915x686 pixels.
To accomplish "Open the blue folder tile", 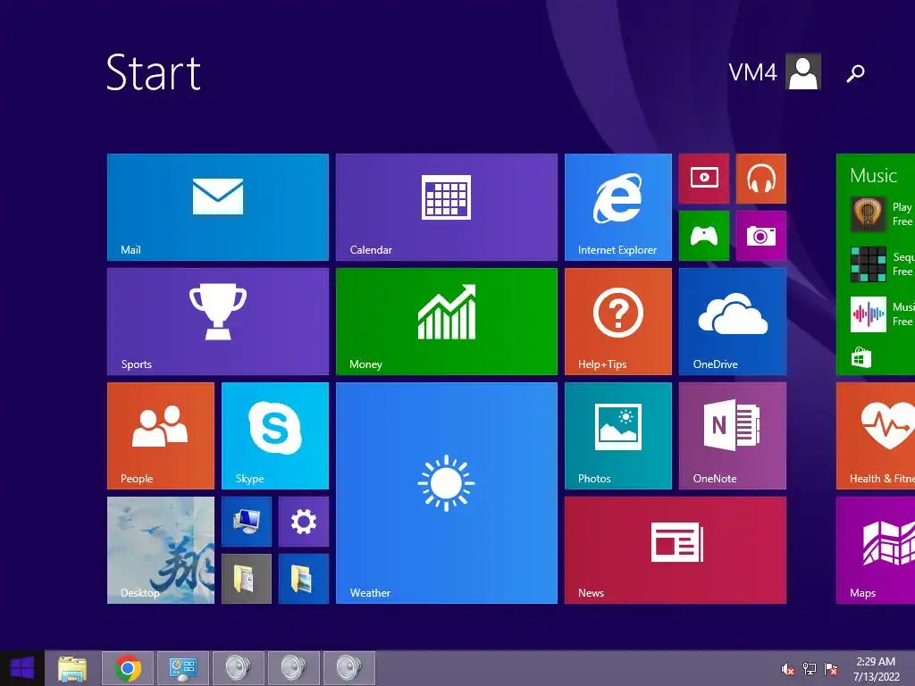I will click(x=304, y=579).
